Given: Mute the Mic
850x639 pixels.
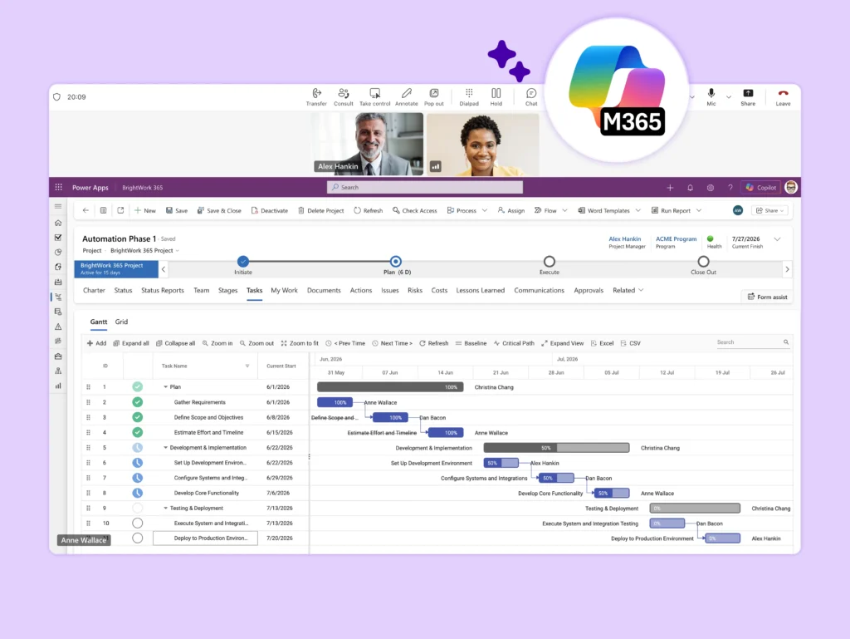Looking at the screenshot, I should pyautogui.click(x=711, y=96).
